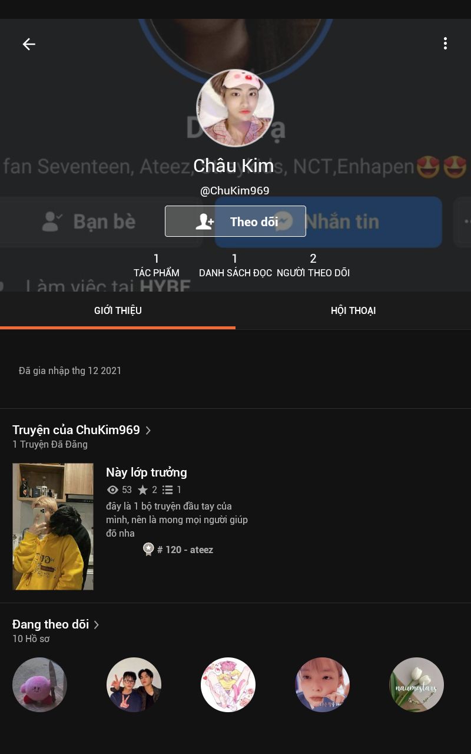471x754 pixels.
Task: Select the Giới Thiệu tab
Action: [118, 310]
